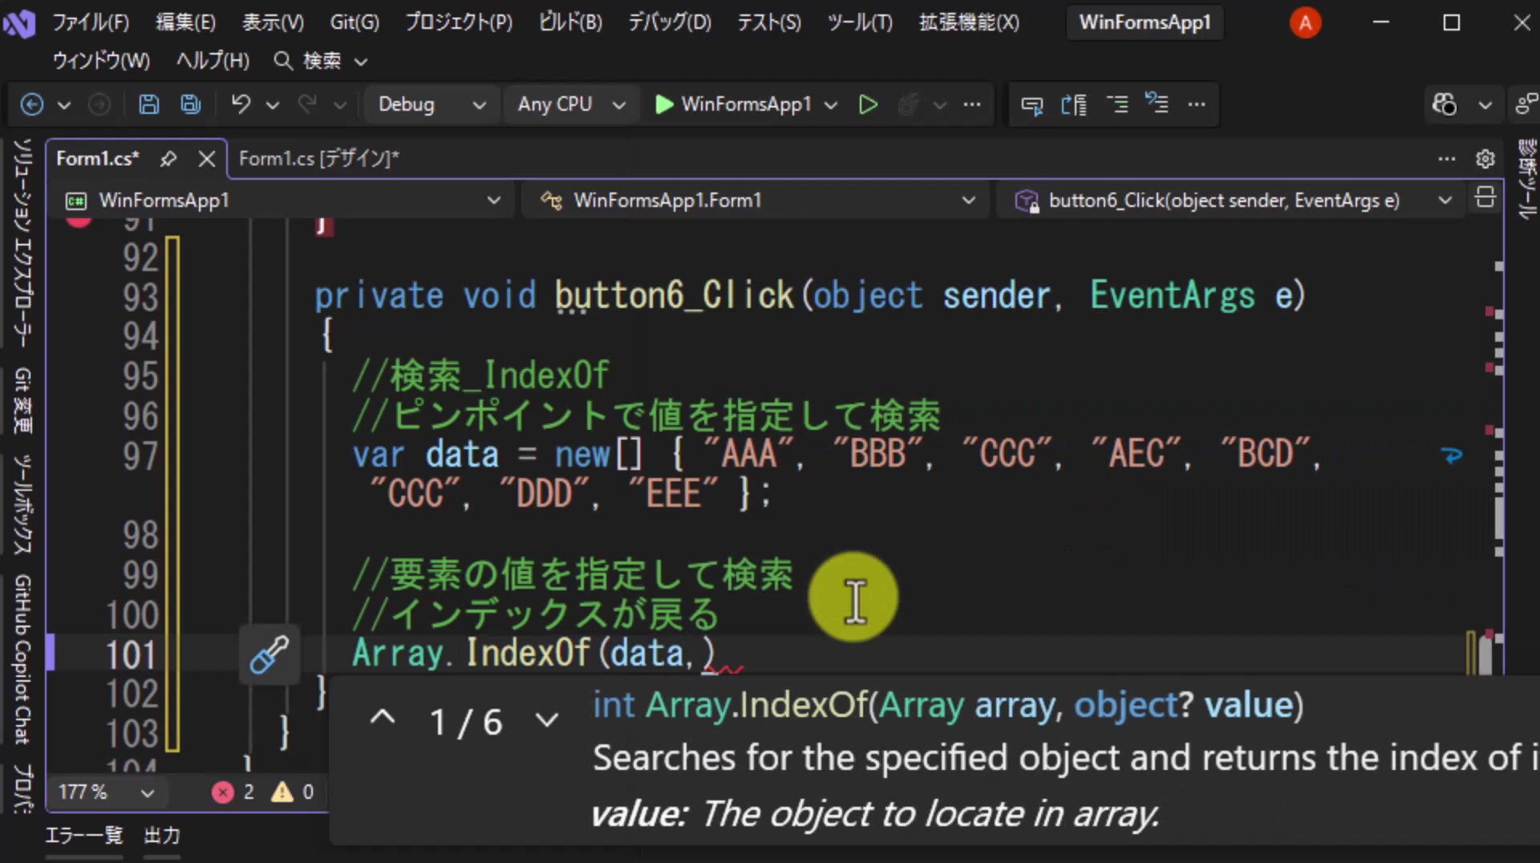Image resolution: width=1540 pixels, height=863 pixels.
Task: Open the Debug configuration dropdown
Action: (x=432, y=104)
